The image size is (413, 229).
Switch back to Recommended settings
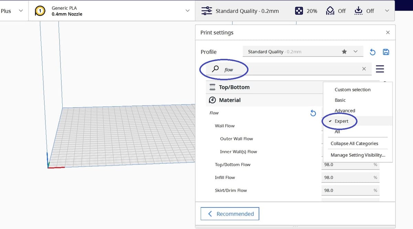230,214
